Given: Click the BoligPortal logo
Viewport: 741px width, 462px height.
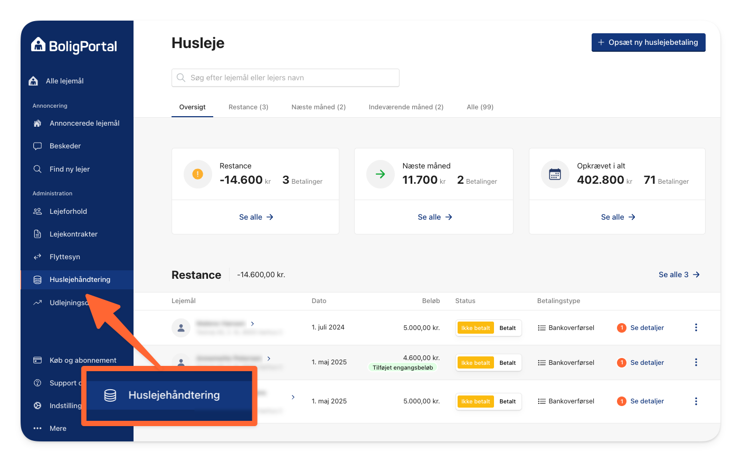Looking at the screenshot, I should click(x=74, y=46).
